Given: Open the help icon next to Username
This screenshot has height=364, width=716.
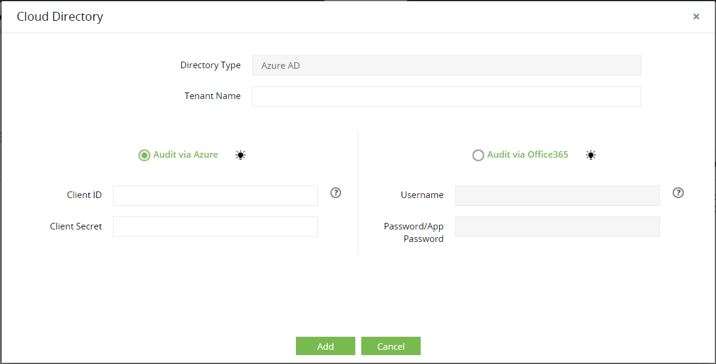Looking at the screenshot, I should 678,193.
